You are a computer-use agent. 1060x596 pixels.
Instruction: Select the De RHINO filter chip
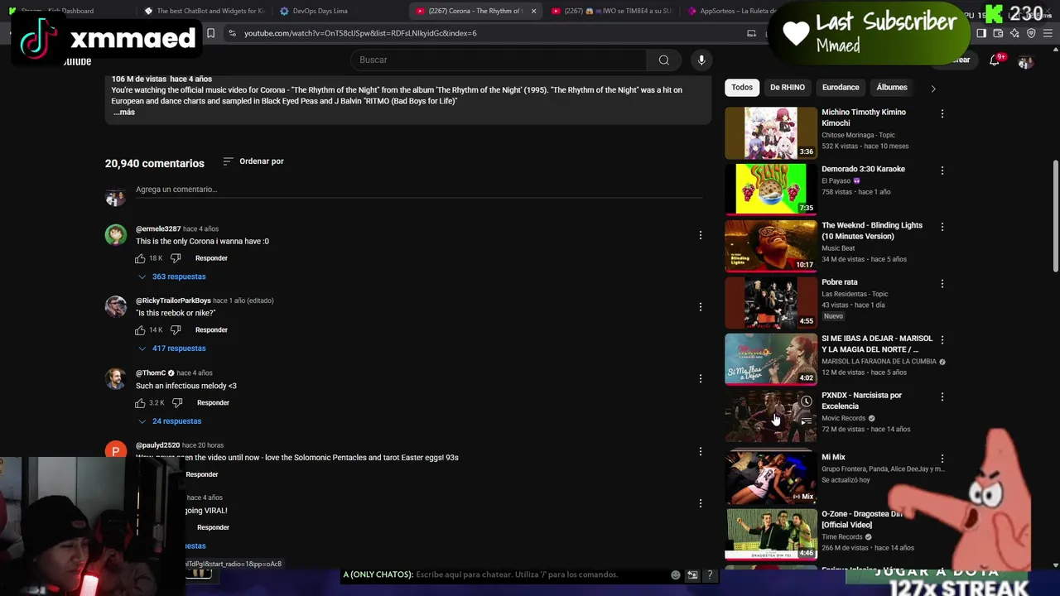pyautogui.click(x=788, y=87)
